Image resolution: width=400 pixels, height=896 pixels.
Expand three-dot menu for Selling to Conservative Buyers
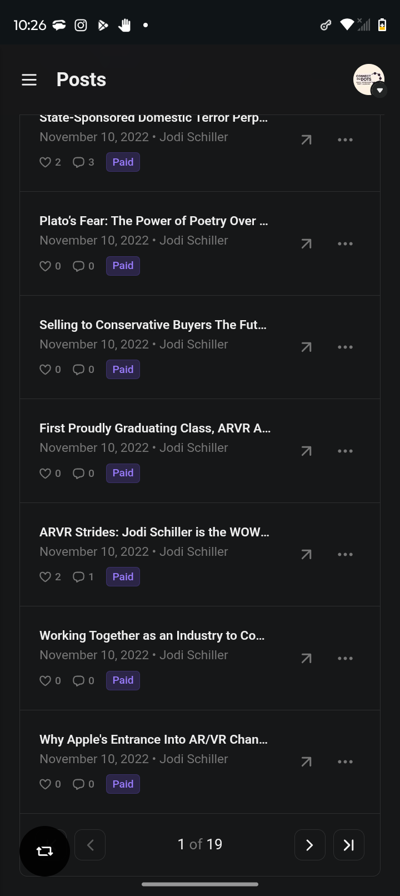point(345,347)
